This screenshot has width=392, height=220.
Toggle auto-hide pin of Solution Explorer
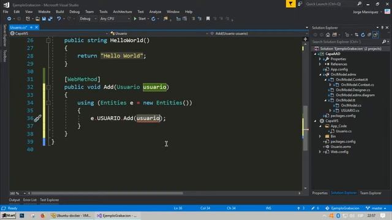(382, 28)
